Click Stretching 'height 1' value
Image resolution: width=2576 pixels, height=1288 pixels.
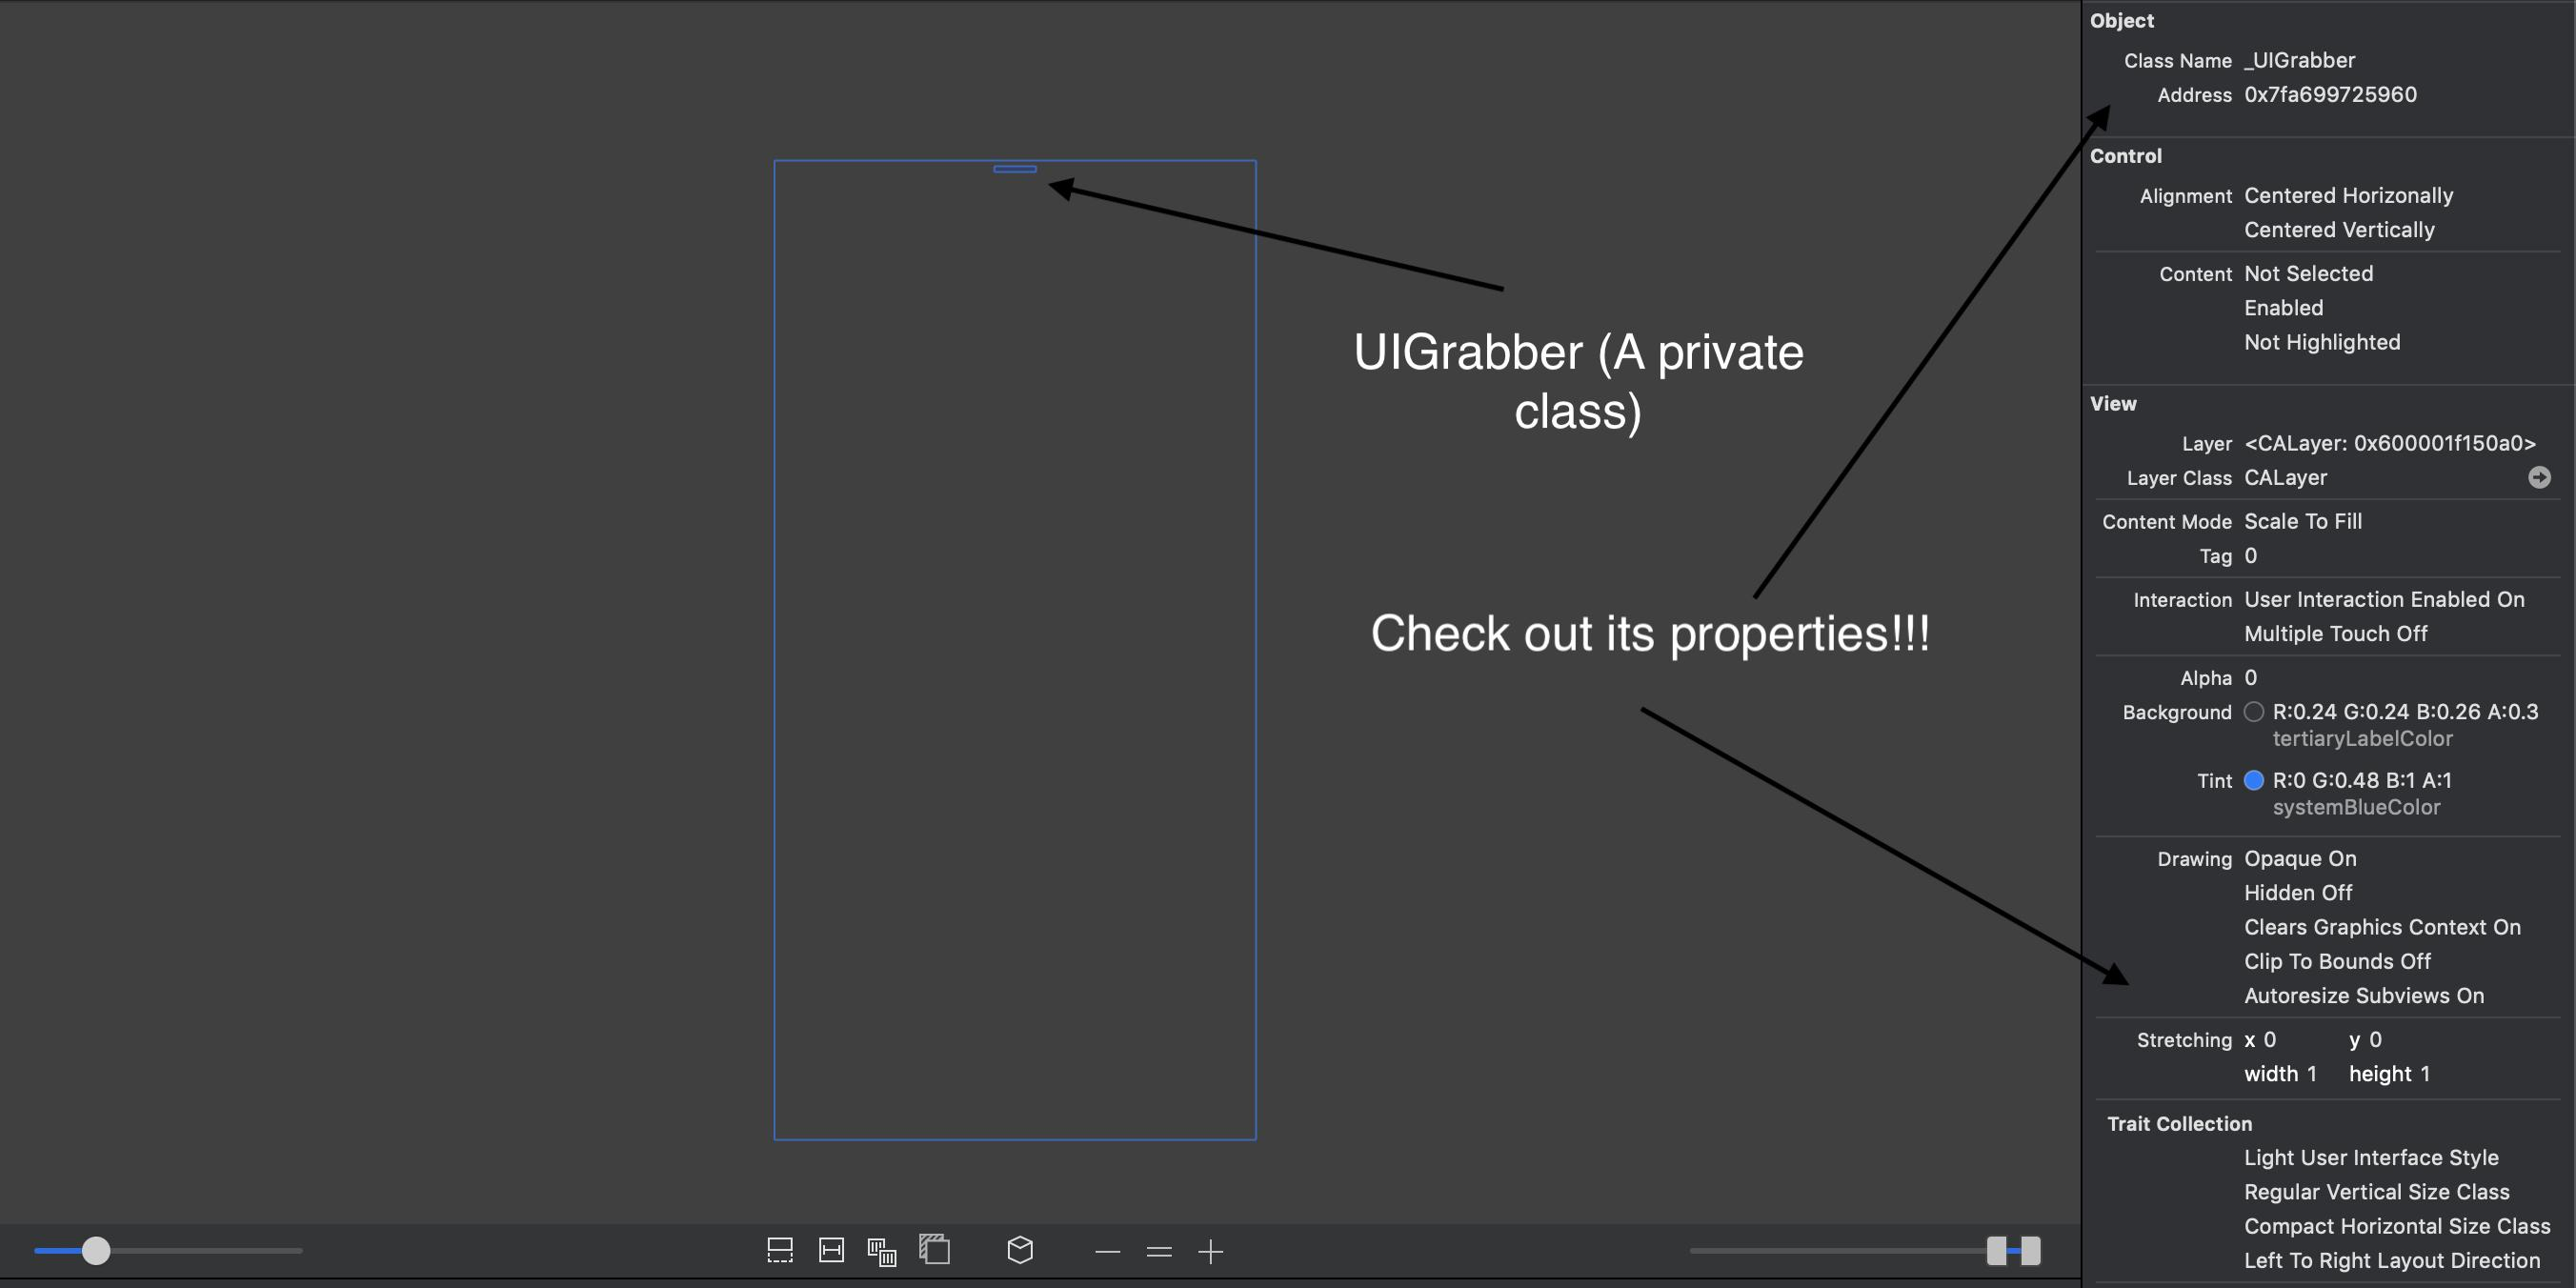point(2389,1074)
